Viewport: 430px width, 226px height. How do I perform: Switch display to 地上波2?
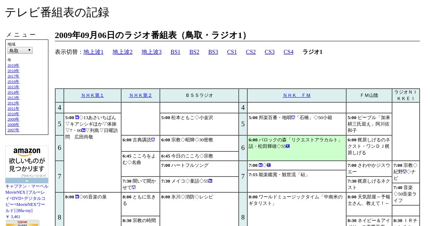[x=123, y=52]
